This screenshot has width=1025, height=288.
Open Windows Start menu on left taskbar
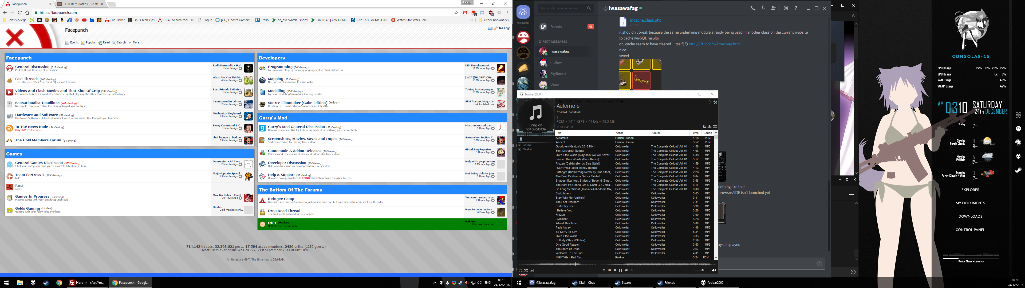[x=7, y=283]
